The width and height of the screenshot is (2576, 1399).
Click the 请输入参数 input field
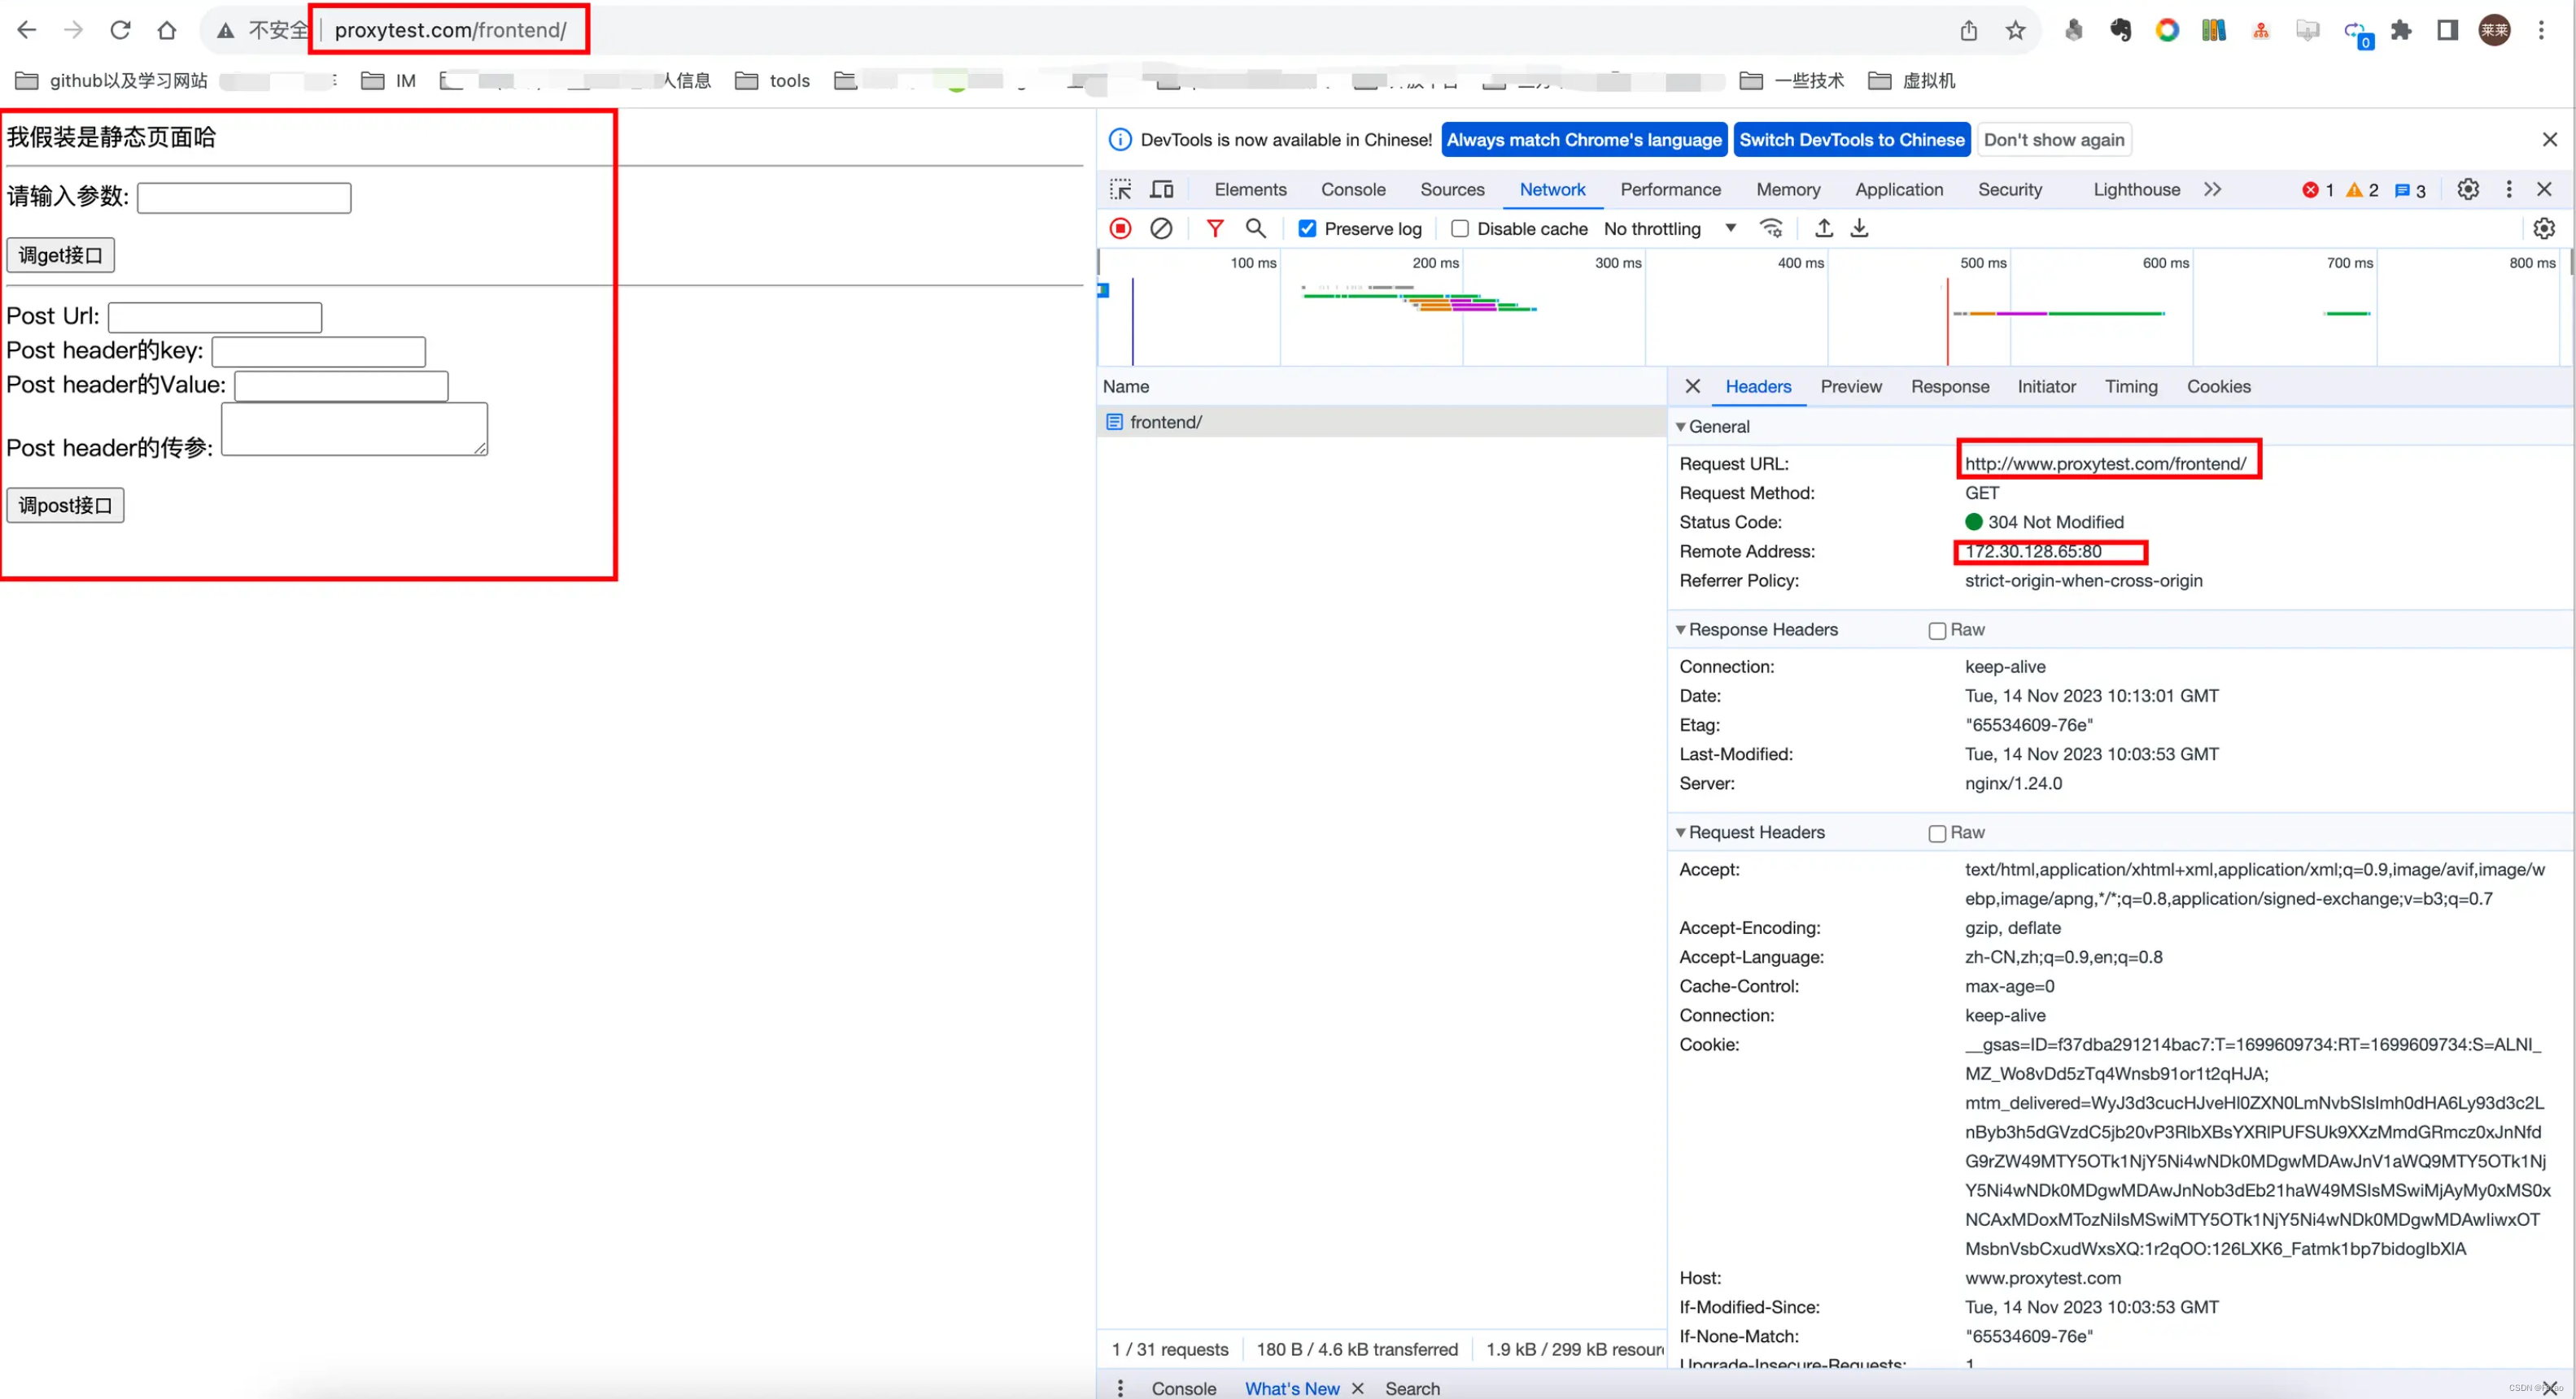click(x=243, y=197)
